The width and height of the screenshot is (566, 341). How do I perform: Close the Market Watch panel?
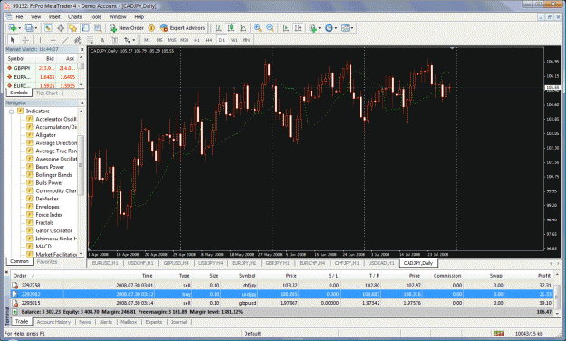pyautogui.click(x=82, y=49)
